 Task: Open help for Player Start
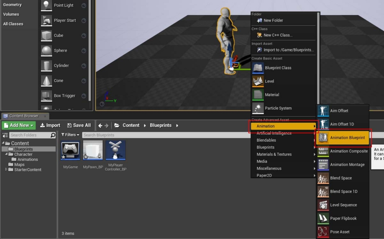[84, 21]
